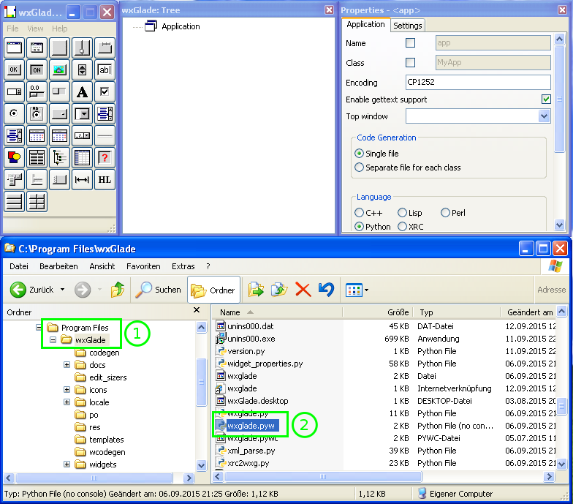The image size is (573, 504).
Task: Open the Favoriten menu
Action: [143, 266]
